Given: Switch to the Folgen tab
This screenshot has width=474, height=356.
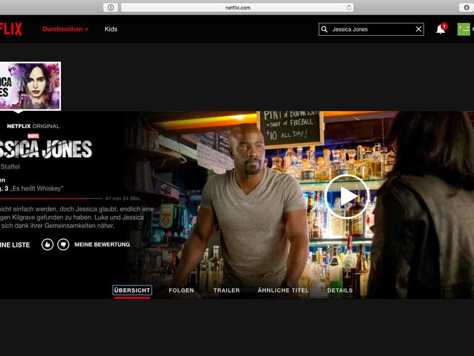Looking at the screenshot, I should pos(181,290).
